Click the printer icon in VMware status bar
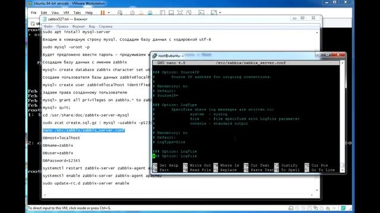 (x=322, y=208)
